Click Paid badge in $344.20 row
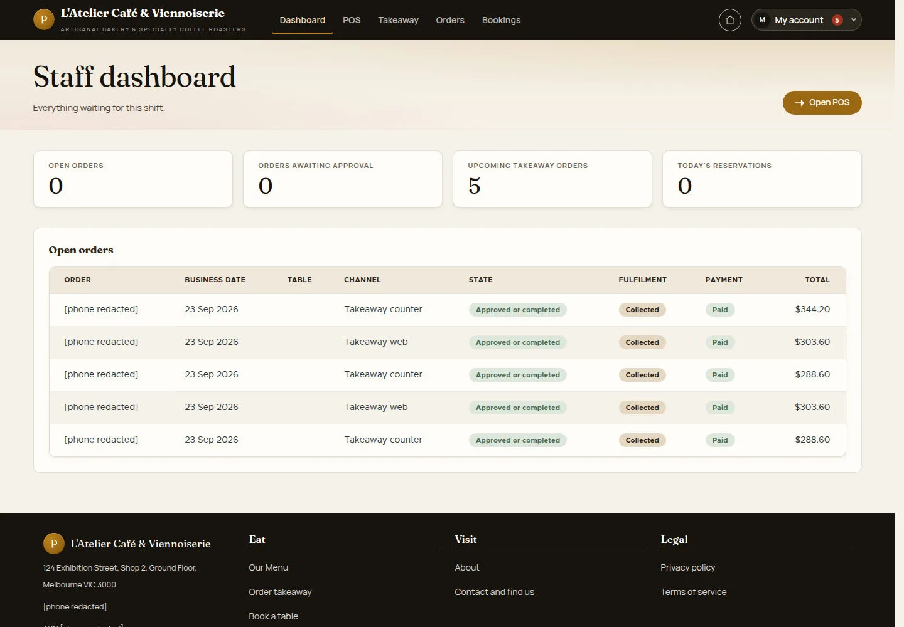 [x=720, y=310]
